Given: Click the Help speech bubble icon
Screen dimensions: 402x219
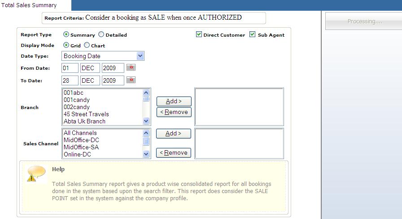Looking at the screenshot, I should coord(36,174).
